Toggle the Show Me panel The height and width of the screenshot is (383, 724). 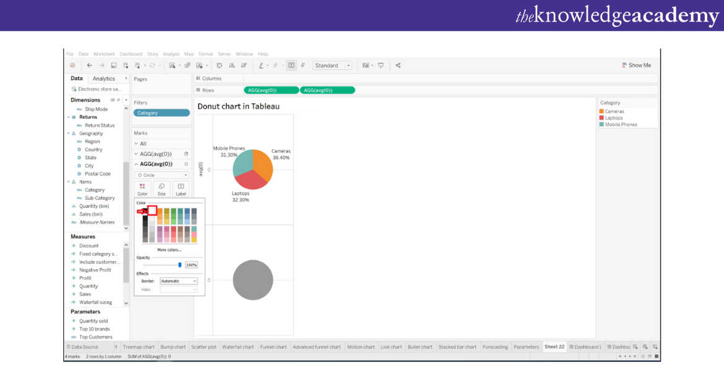pyautogui.click(x=636, y=66)
